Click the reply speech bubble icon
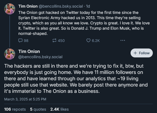157x113 pixels. pos(20,41)
